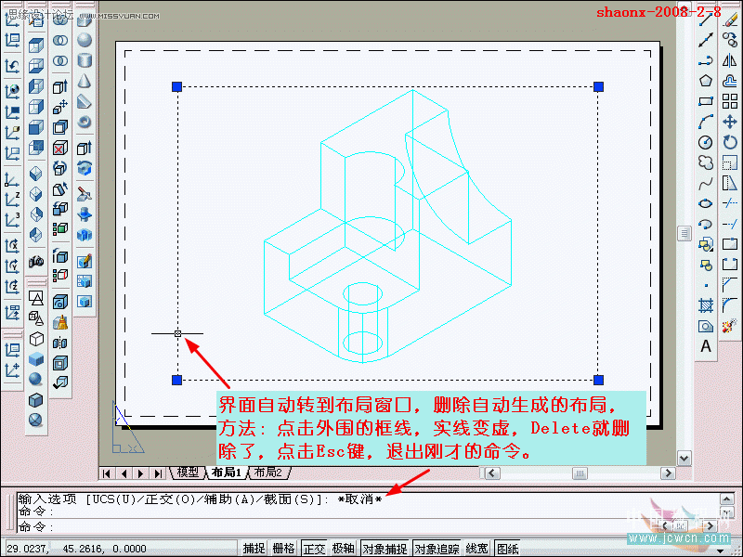Select the Setup Profile tool
The height and width of the screenshot is (557, 743).
pos(85,302)
